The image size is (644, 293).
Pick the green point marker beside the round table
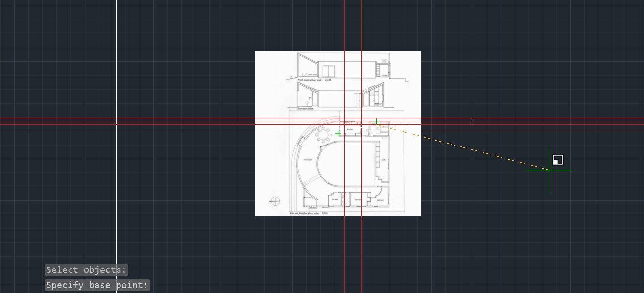(x=338, y=133)
